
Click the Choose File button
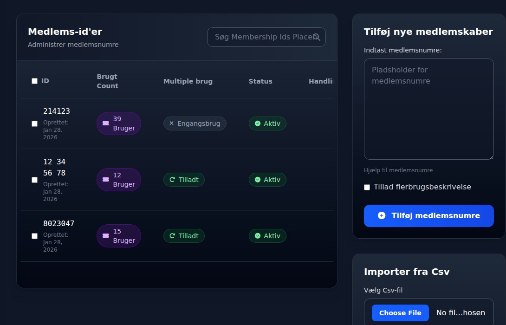pos(400,313)
